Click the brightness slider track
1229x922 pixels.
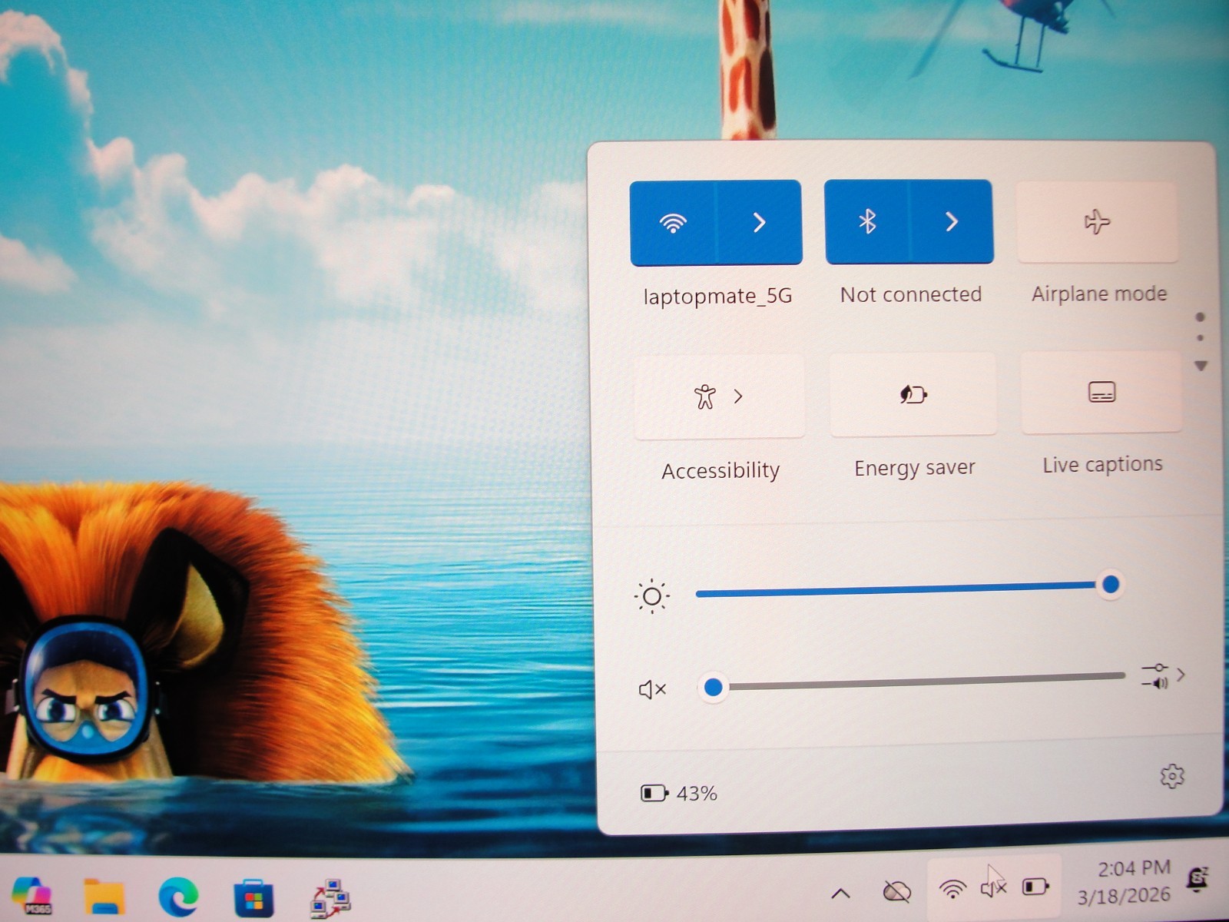click(x=904, y=590)
